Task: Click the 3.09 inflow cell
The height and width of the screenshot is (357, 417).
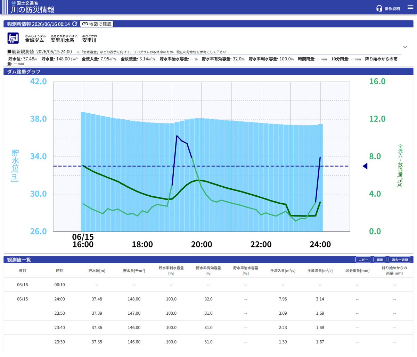Action: 283,313
